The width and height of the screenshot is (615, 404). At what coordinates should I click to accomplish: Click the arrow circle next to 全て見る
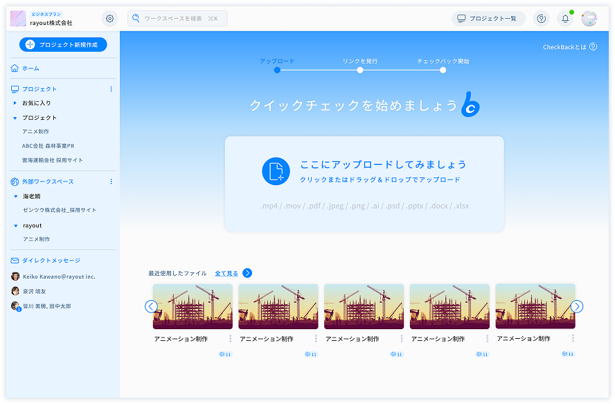point(247,273)
